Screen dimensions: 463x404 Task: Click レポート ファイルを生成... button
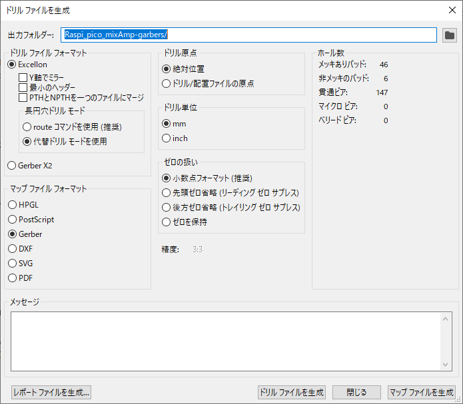(x=51, y=393)
